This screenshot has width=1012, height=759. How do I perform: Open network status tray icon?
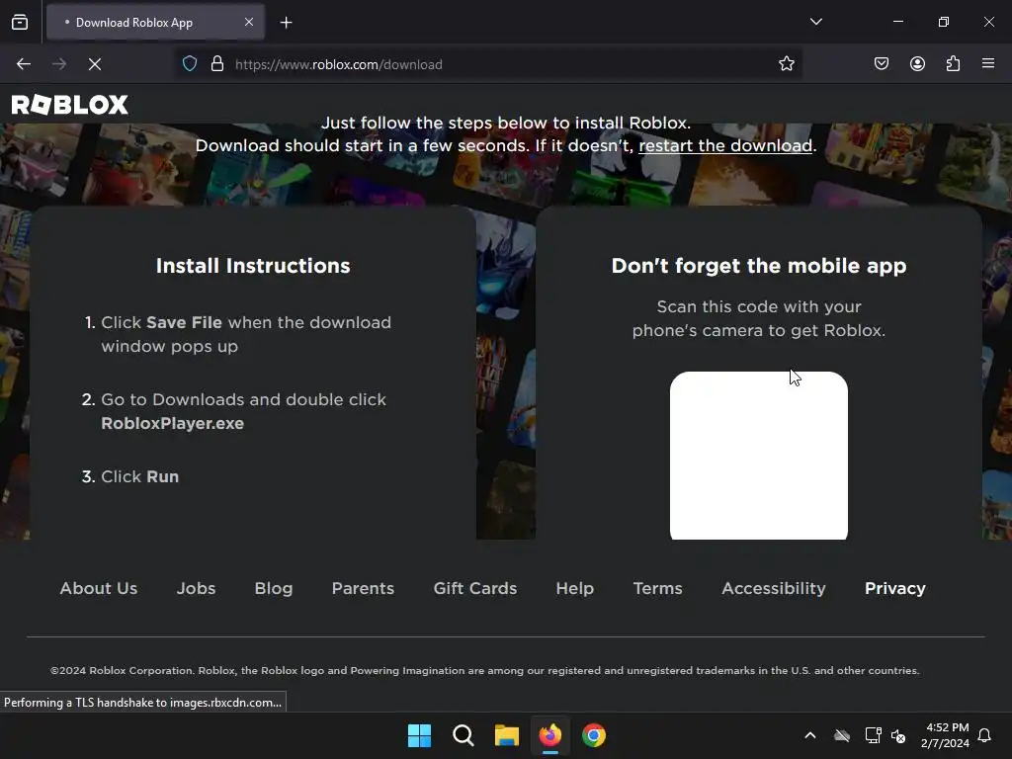click(873, 735)
